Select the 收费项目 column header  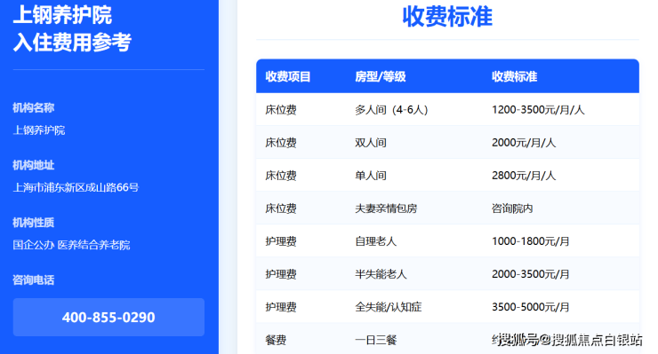(288, 76)
